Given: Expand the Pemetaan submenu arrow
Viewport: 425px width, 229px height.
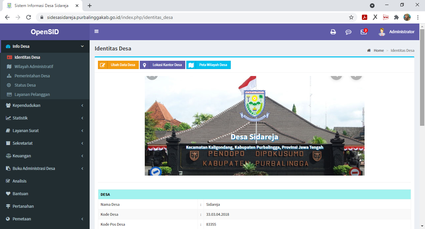Looking at the screenshot, I should click(x=82, y=219).
